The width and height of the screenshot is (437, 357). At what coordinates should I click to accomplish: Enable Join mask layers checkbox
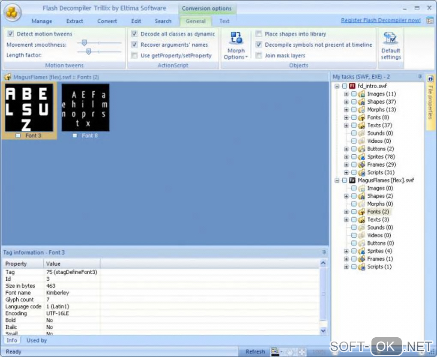click(x=259, y=55)
